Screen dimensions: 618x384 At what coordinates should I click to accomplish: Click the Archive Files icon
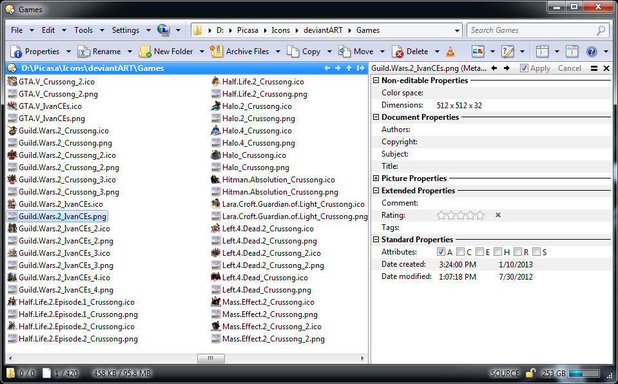coord(217,52)
